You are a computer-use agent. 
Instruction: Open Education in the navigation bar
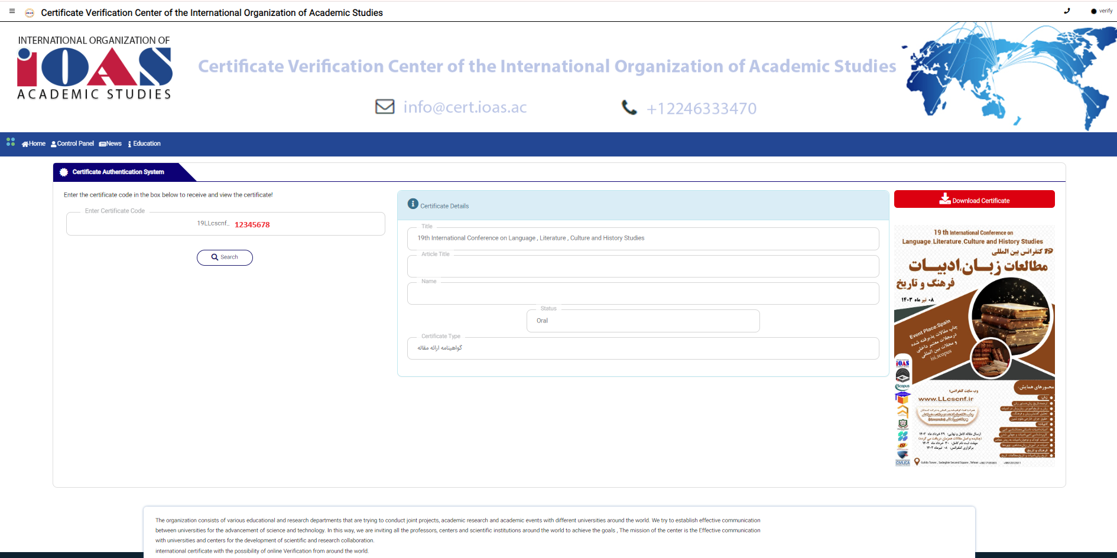144,143
